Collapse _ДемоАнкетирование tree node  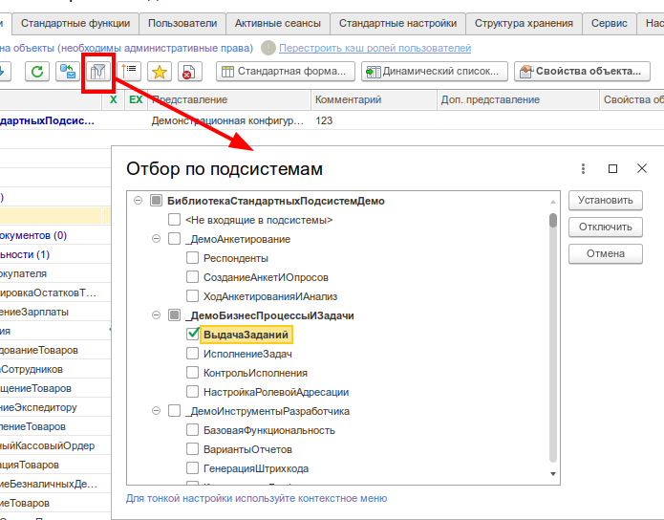click(x=157, y=239)
